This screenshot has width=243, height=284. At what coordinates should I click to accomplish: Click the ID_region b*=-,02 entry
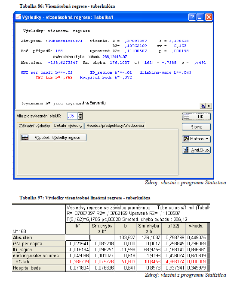(x=111, y=73)
